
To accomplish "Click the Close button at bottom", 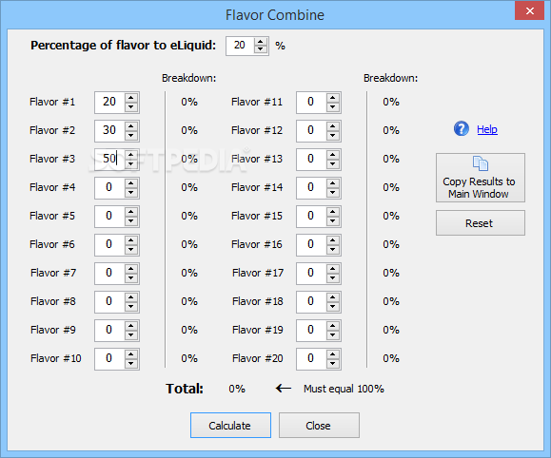I will pyautogui.click(x=319, y=426).
